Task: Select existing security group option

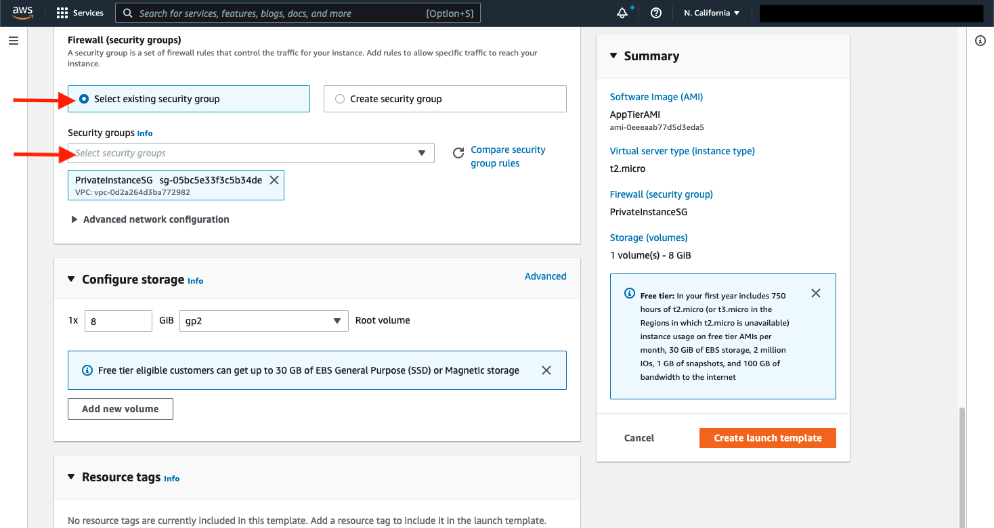Action: (189, 99)
